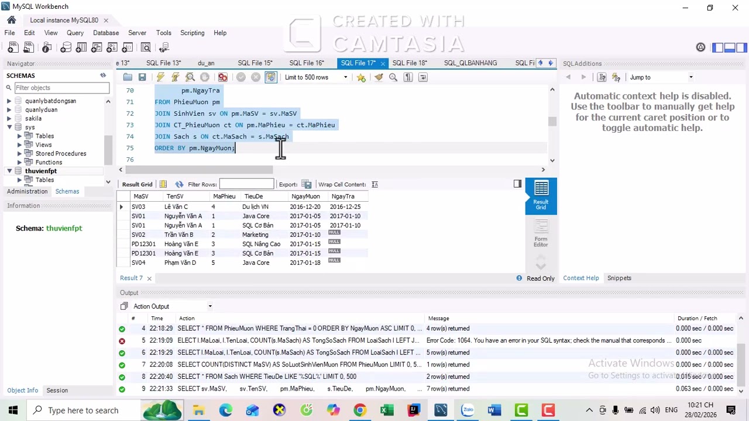Get context help manually for the current caret position
Viewport: 749px width, 421px height.
(x=602, y=77)
